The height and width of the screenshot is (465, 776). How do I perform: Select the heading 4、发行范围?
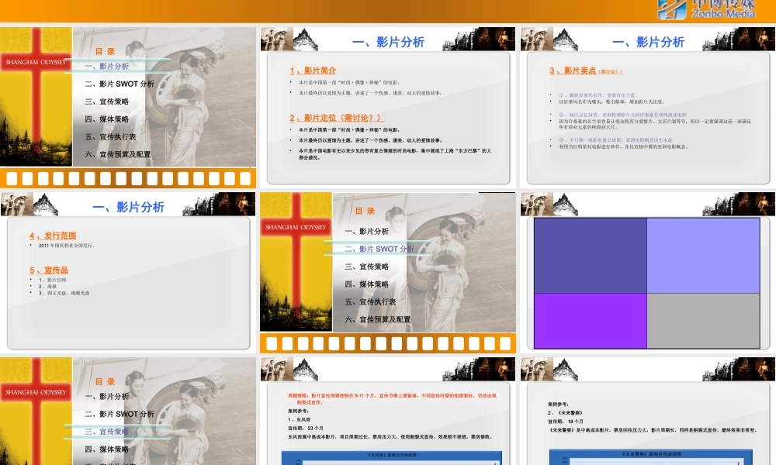pos(53,236)
